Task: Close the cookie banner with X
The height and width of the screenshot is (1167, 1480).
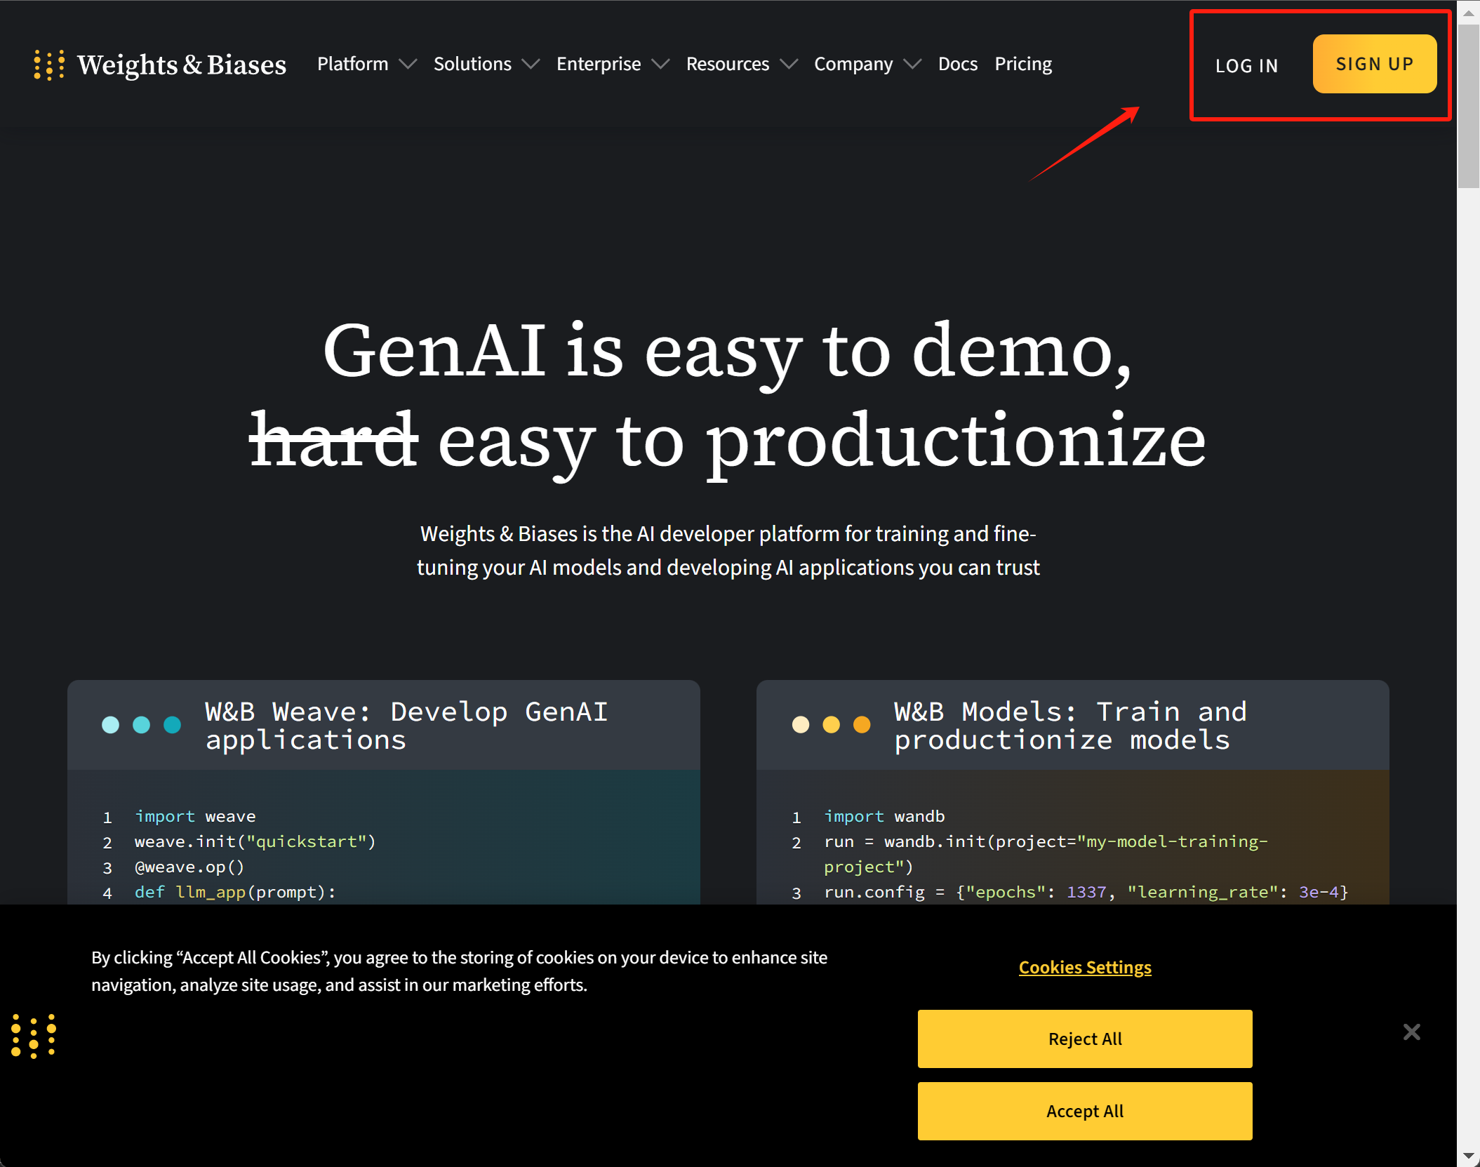Action: 1411,1032
